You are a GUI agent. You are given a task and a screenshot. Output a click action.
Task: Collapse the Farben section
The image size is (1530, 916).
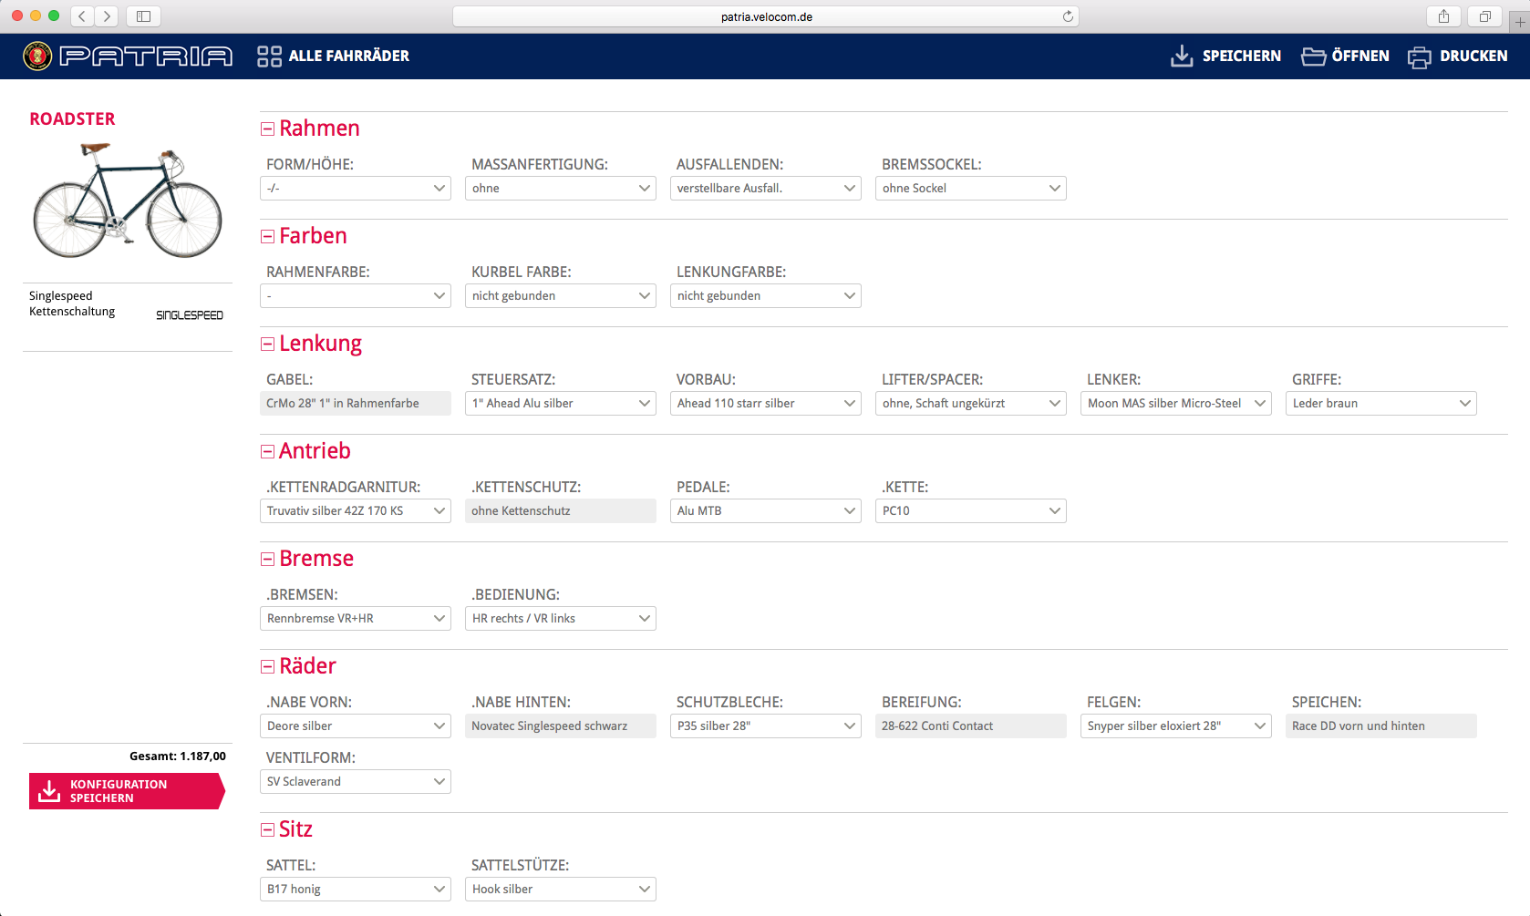(x=268, y=237)
